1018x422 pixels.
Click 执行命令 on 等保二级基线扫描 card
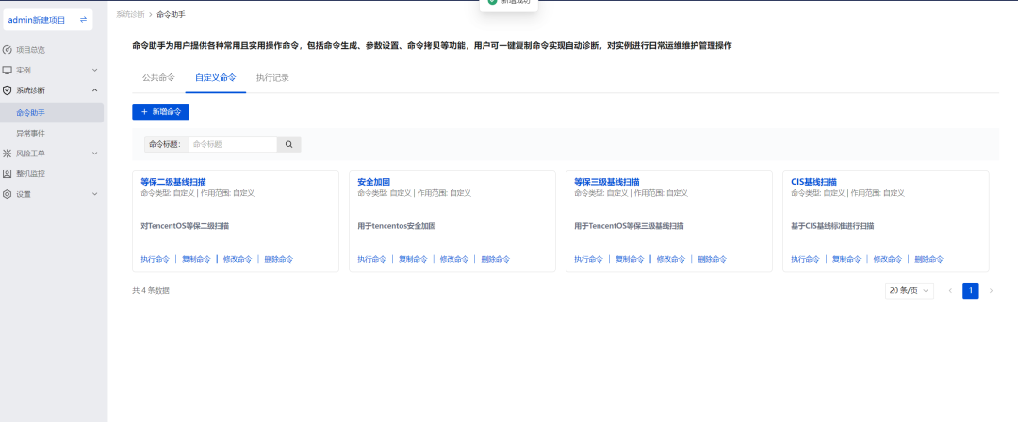pyautogui.click(x=155, y=259)
